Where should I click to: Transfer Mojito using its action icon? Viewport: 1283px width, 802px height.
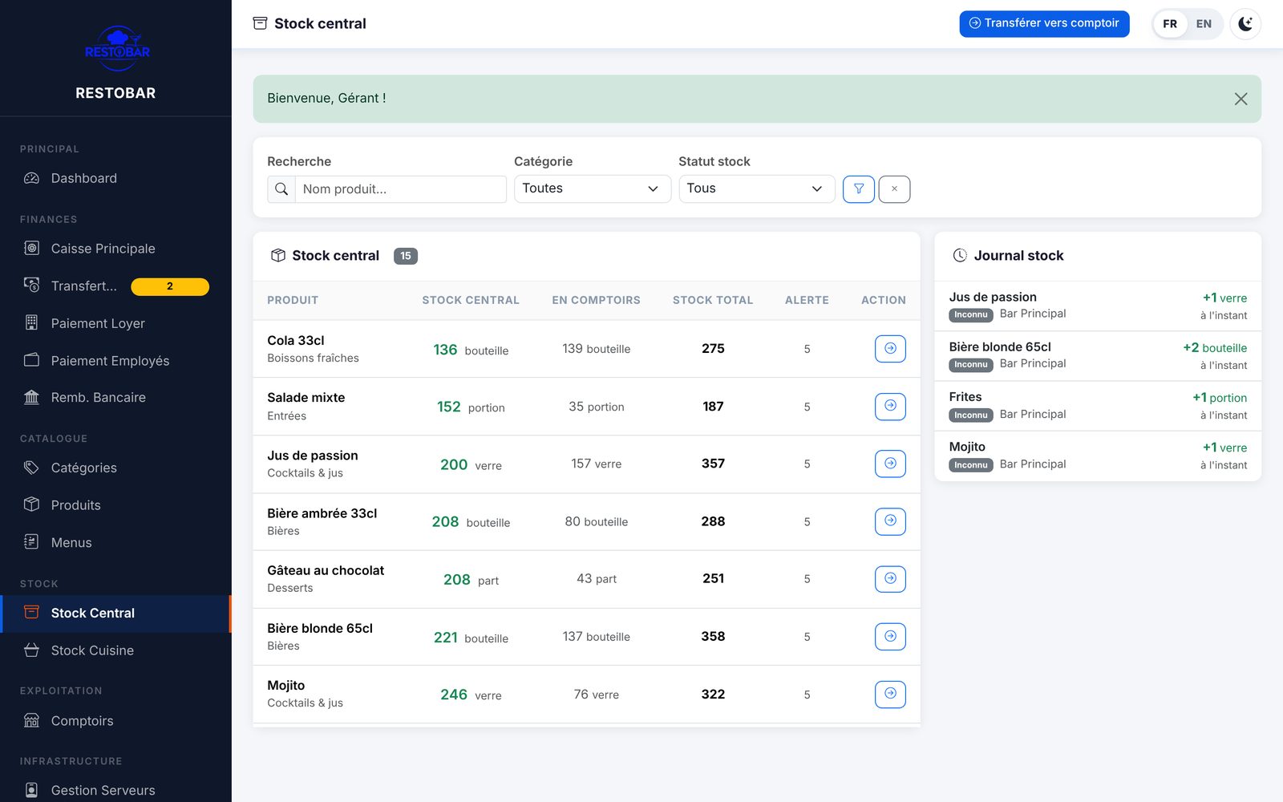pos(890,695)
